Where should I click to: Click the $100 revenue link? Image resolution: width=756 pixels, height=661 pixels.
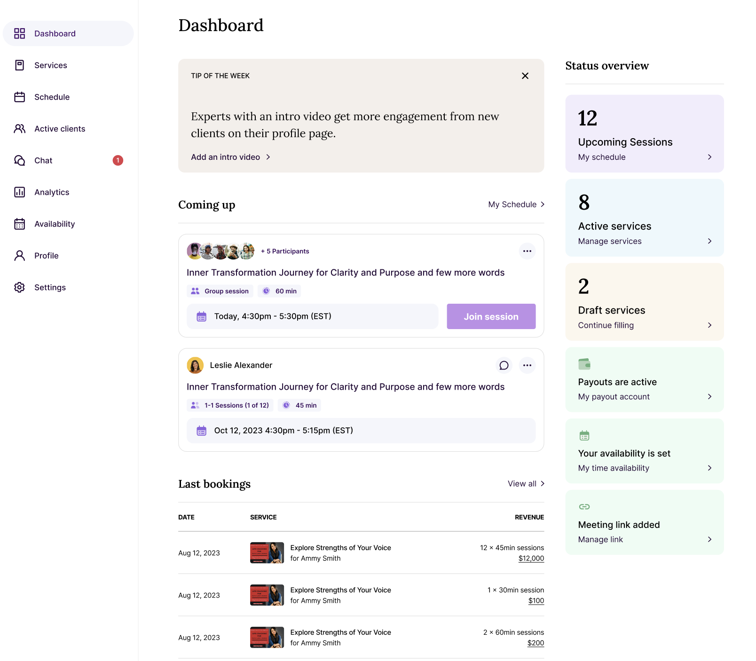click(536, 601)
